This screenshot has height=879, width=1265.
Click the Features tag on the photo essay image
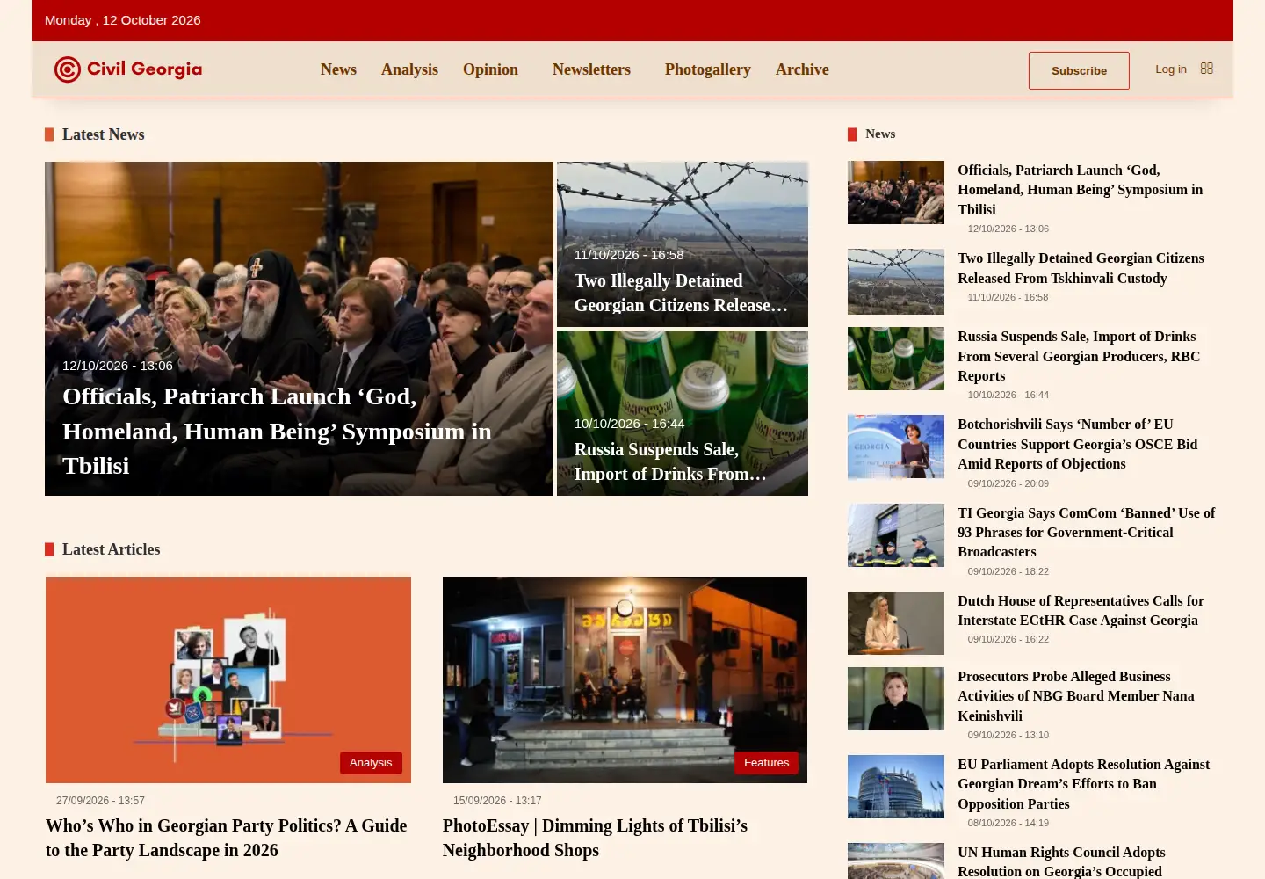tap(766, 763)
